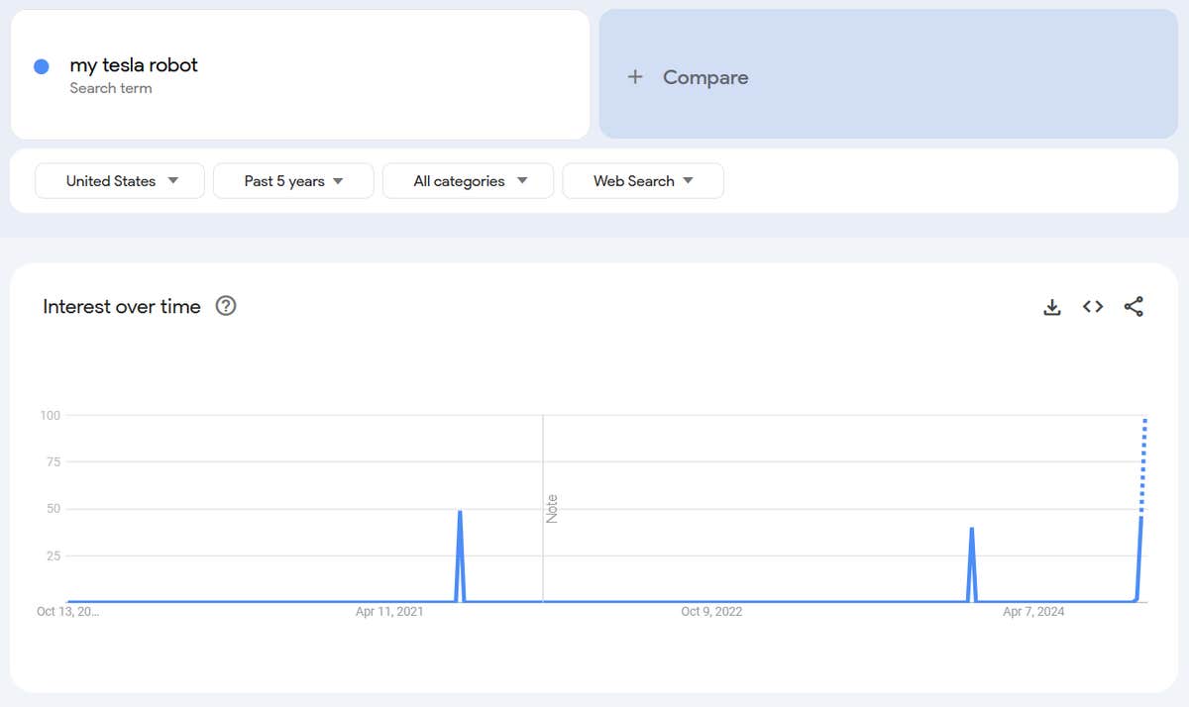The image size is (1189, 707).
Task: Click the United States dropdown arrow
Action: coord(173,180)
